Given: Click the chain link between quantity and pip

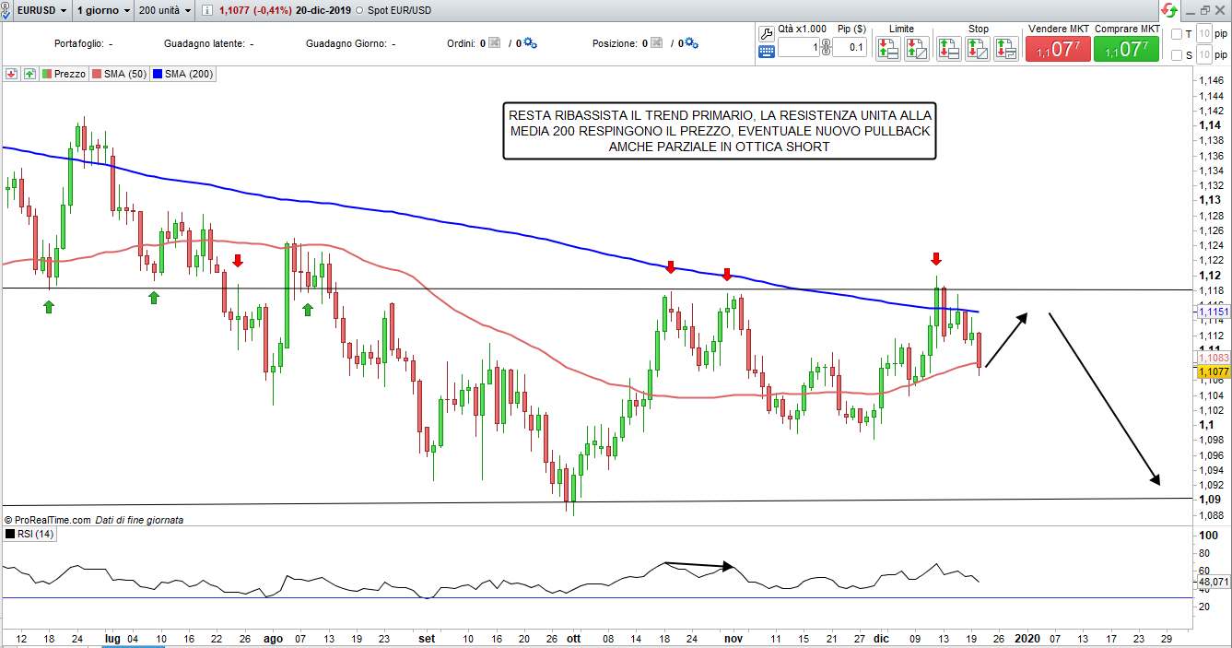Looking at the screenshot, I should tap(826, 48).
